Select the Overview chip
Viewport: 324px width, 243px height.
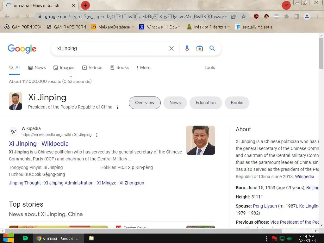coord(145,103)
